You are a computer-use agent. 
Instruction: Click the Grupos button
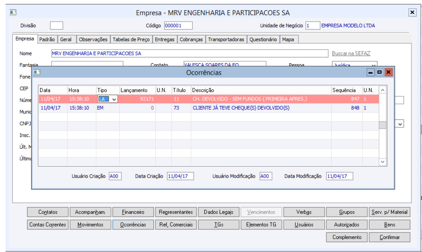pos(347,212)
